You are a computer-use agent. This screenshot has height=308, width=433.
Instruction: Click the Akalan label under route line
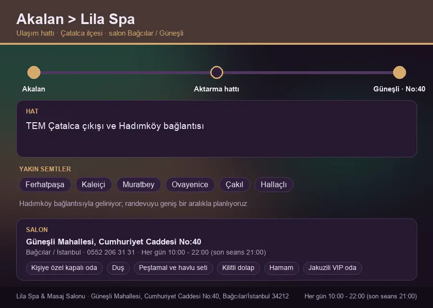[x=34, y=89]
